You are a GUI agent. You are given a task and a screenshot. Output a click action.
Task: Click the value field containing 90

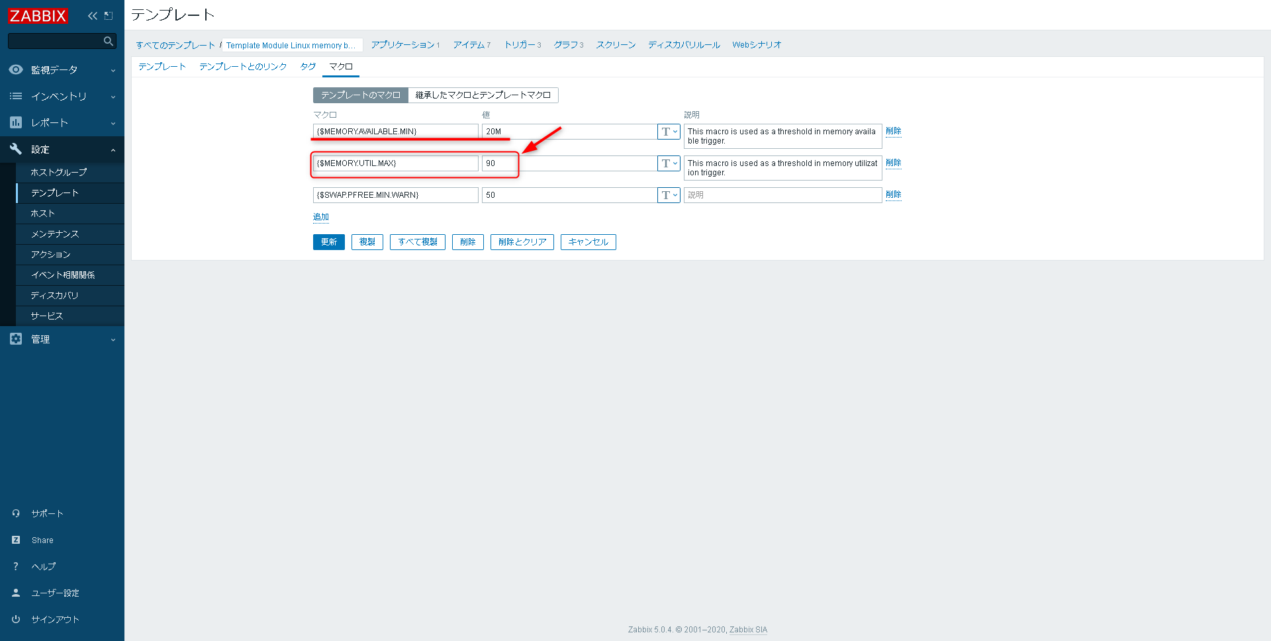coord(569,163)
